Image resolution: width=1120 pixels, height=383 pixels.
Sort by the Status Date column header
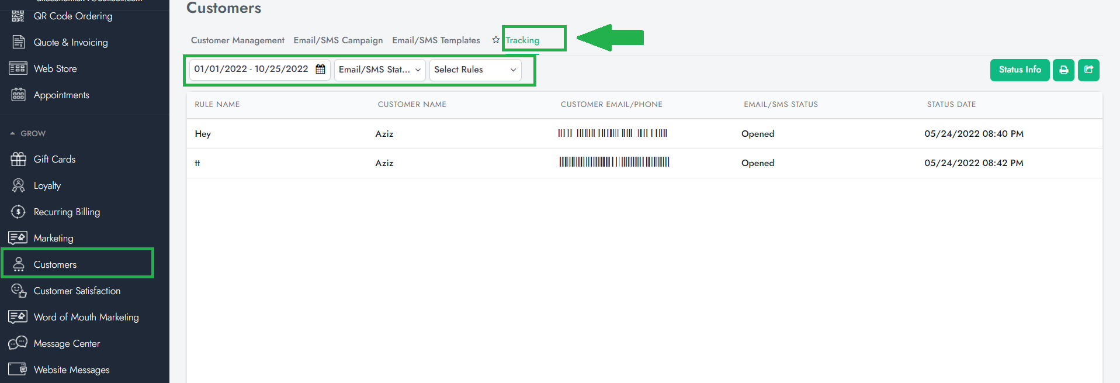(951, 104)
